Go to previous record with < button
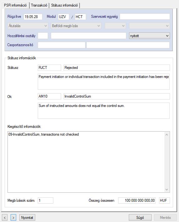This screenshot has width=179, height=222. tap(5, 217)
